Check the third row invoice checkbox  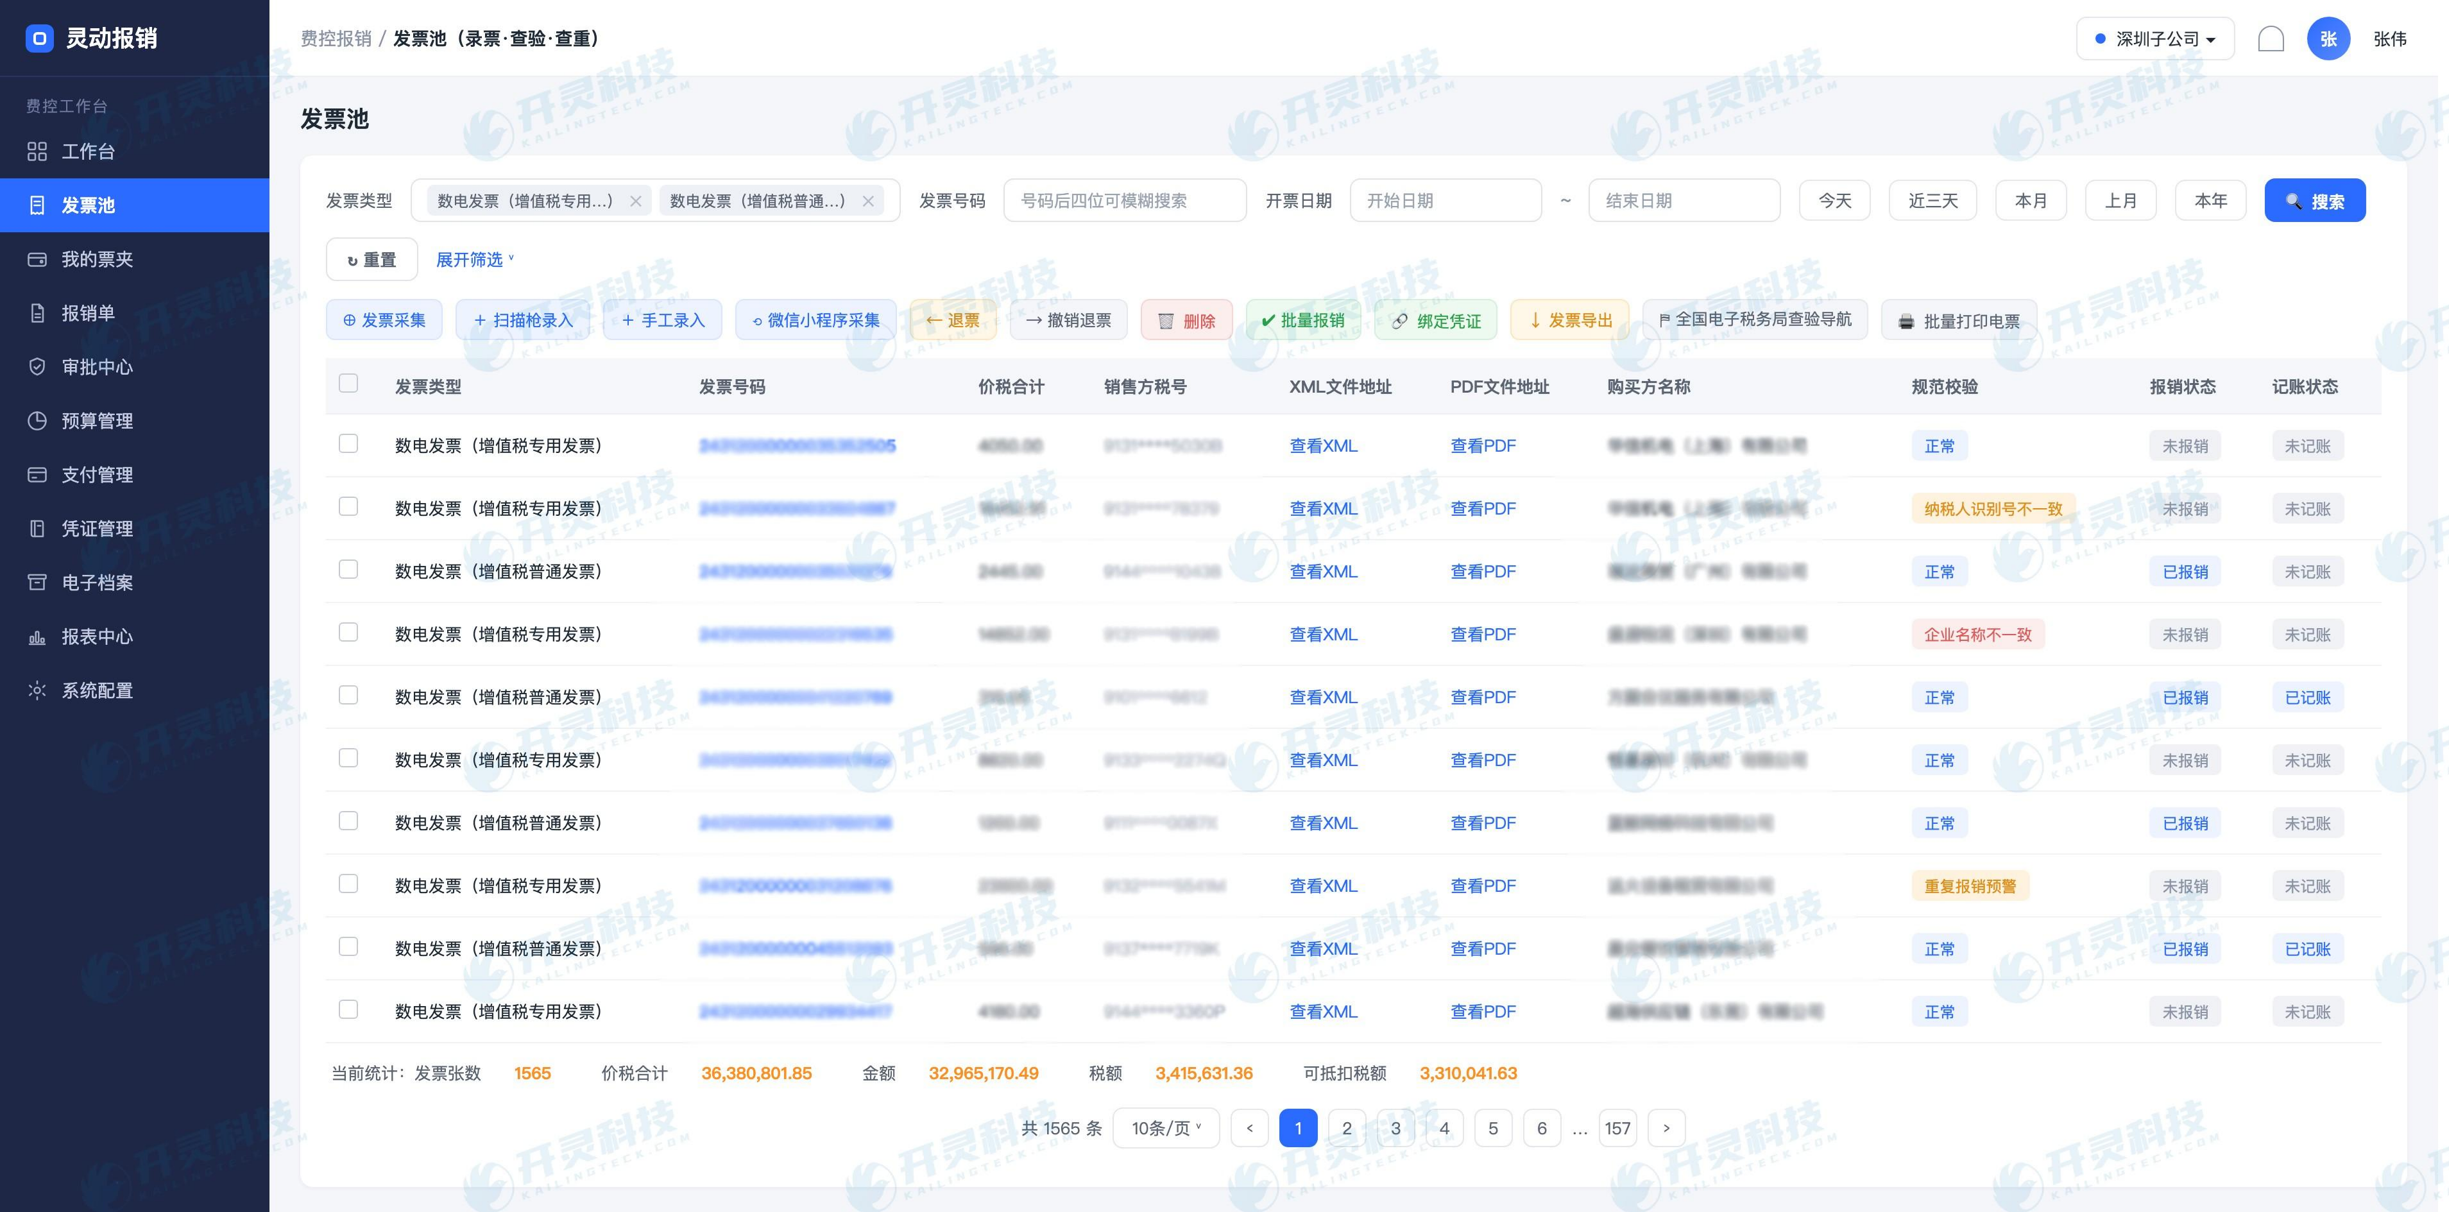coord(349,569)
